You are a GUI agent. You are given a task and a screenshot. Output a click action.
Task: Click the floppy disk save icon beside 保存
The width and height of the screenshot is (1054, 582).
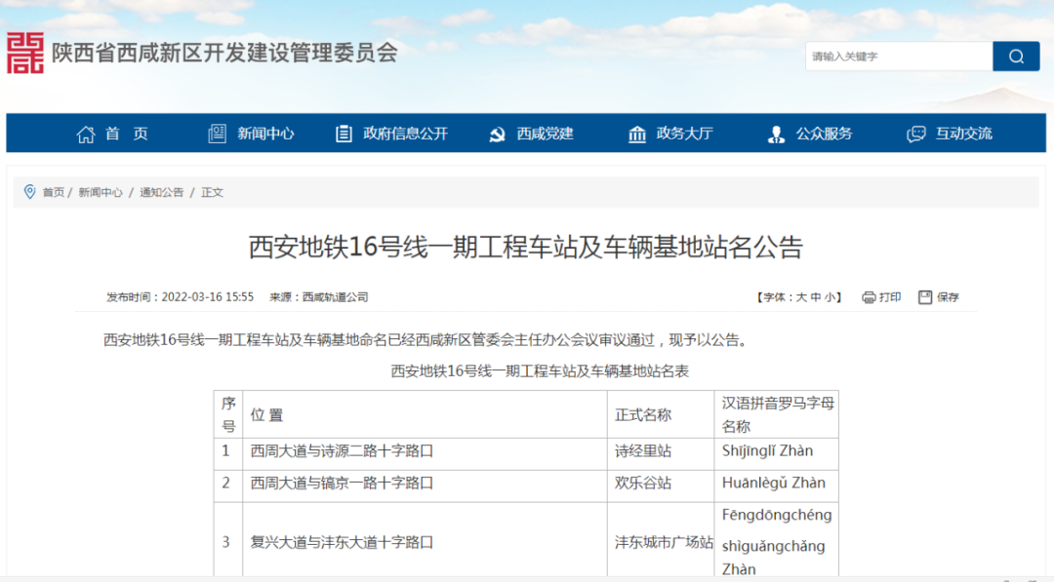coord(923,298)
